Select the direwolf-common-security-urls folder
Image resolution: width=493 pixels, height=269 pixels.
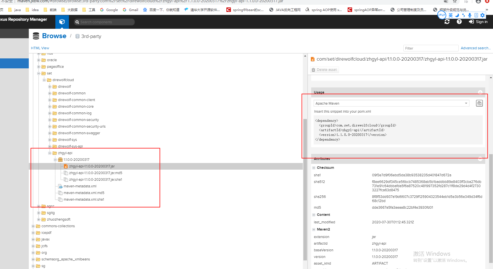pyautogui.click(x=82, y=126)
